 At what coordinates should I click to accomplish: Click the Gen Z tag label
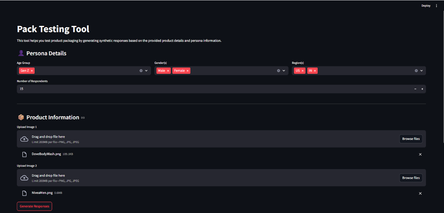pyautogui.click(x=25, y=71)
